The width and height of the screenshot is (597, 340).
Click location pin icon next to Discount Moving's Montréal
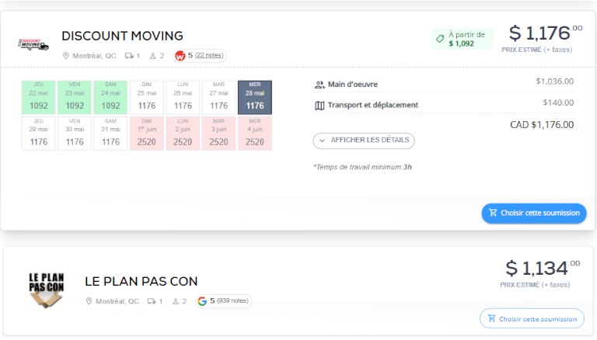click(x=66, y=56)
